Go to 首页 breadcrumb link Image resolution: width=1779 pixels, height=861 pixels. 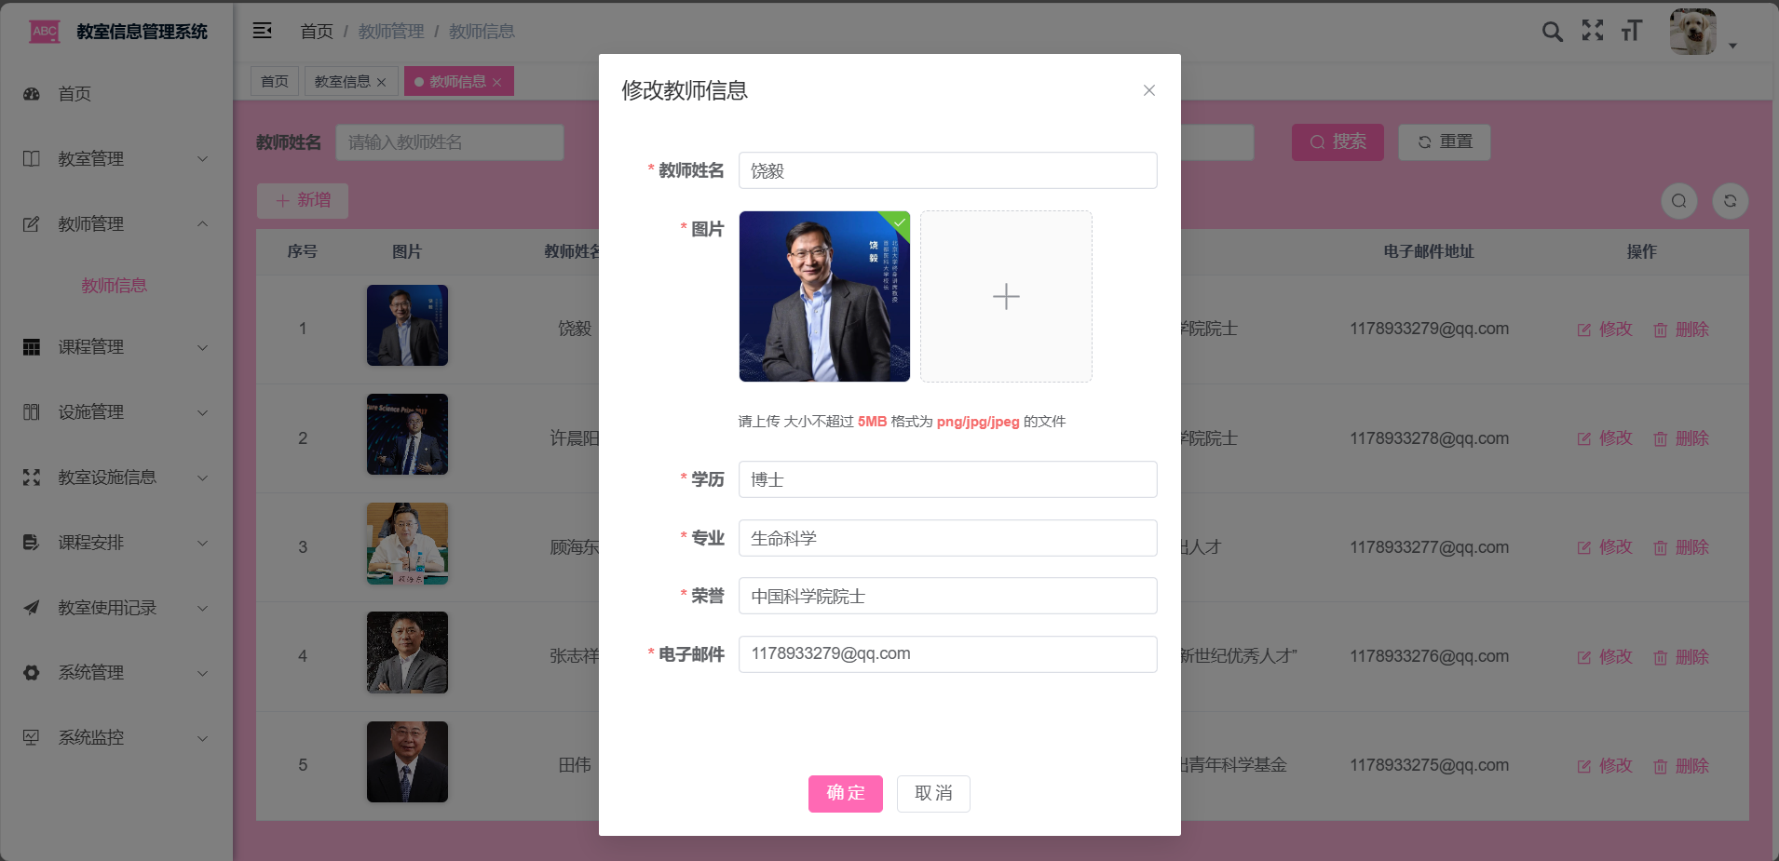click(x=317, y=32)
